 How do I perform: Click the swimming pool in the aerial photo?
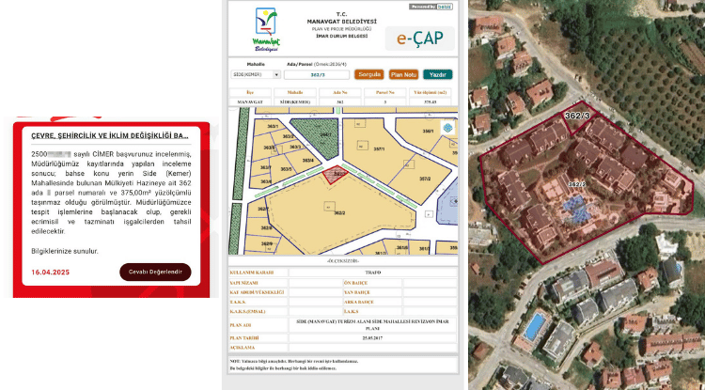(x=534, y=327)
